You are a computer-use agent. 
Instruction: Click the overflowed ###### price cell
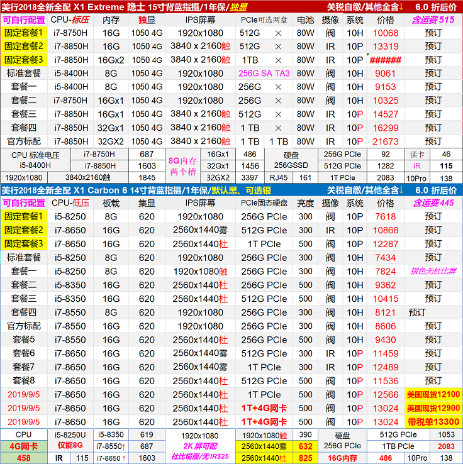coord(385,60)
